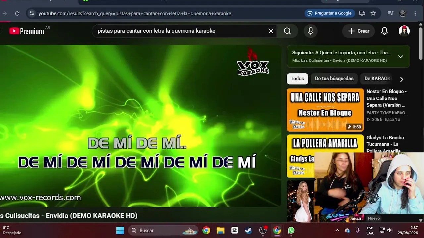Clear the YouTube search query
This screenshot has width=424, height=238.
(x=271, y=31)
